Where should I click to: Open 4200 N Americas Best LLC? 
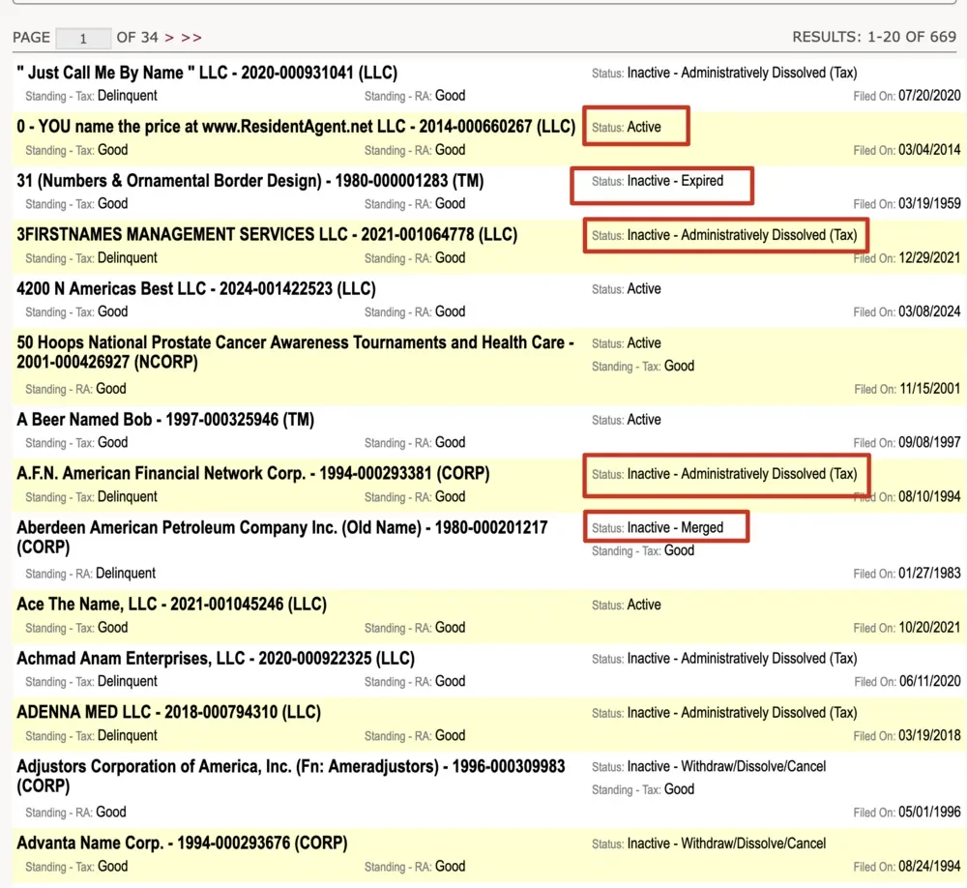coord(196,289)
